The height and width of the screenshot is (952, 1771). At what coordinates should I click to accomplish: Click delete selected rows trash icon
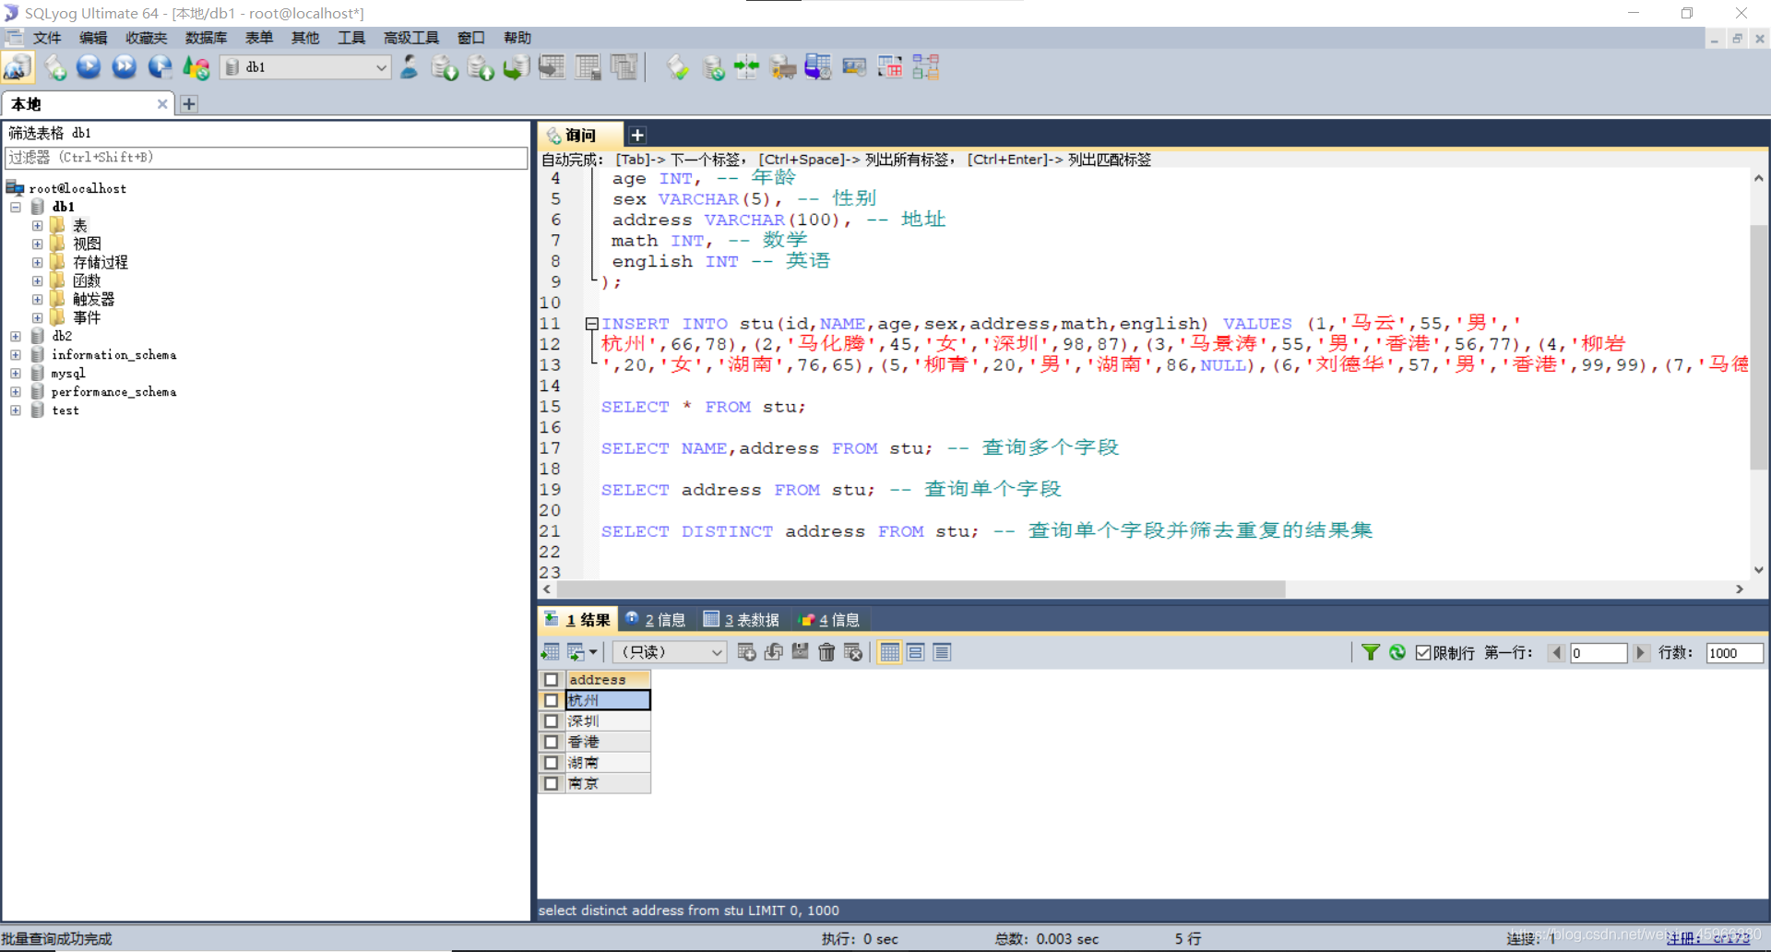(826, 652)
